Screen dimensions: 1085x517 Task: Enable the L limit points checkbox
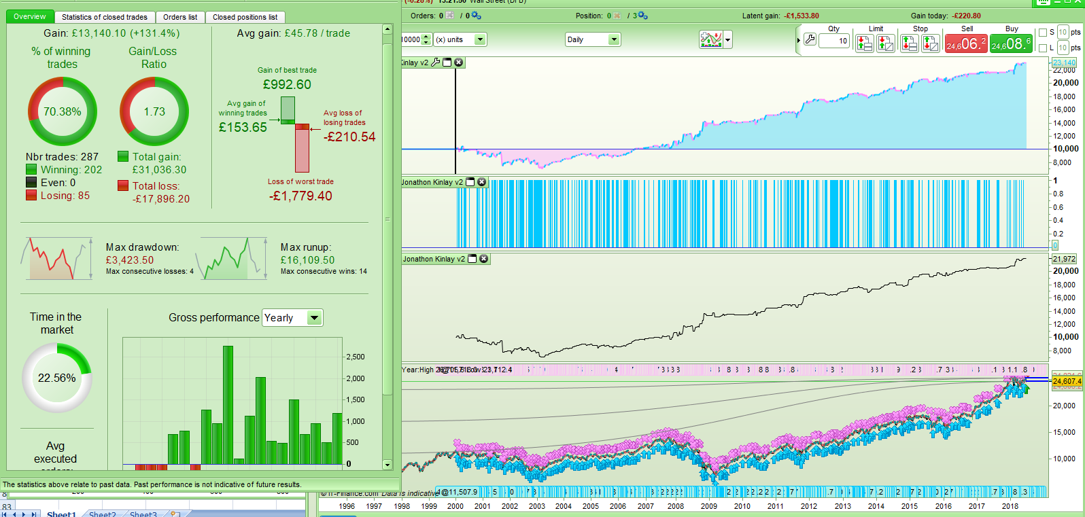pos(1043,48)
